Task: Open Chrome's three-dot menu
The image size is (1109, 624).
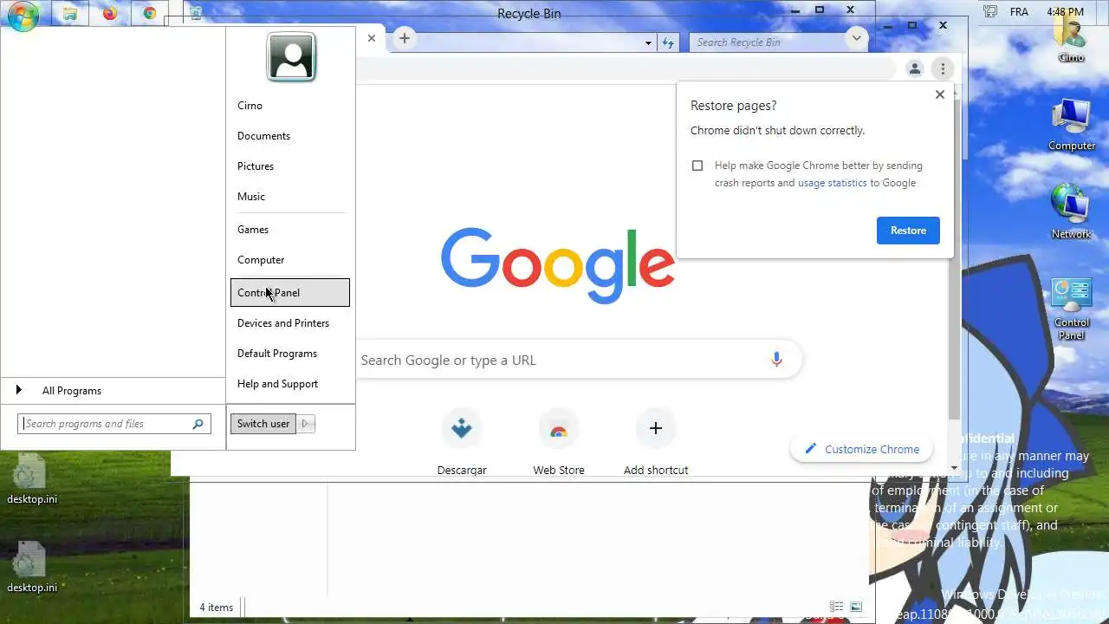Action: (x=943, y=68)
